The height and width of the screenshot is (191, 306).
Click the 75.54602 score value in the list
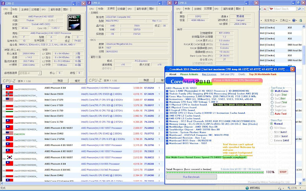(x=149, y=128)
